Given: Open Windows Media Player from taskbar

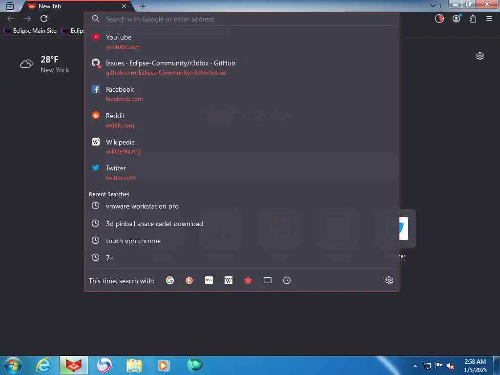Looking at the screenshot, I should click(164, 365).
